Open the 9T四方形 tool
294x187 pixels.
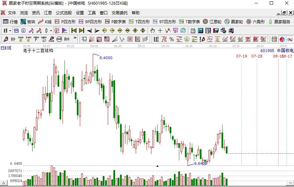[x=164, y=22]
